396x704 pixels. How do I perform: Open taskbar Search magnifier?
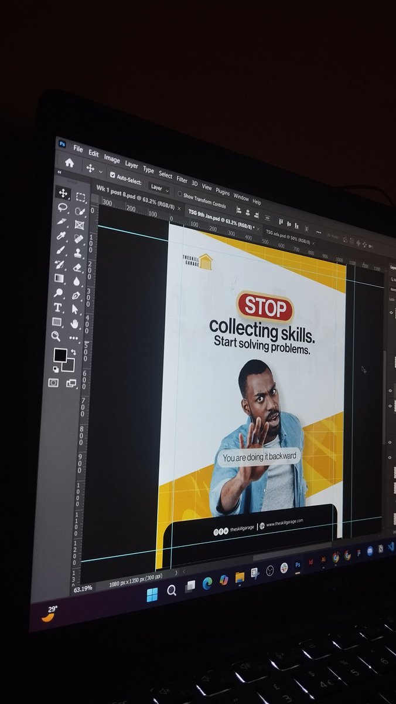tap(172, 591)
